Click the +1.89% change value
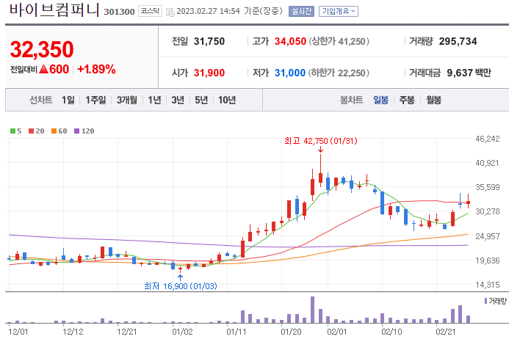This screenshot has width=509, height=339. pyautogui.click(x=96, y=69)
